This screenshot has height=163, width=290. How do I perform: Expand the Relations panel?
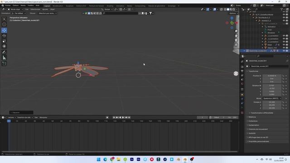click(252, 117)
